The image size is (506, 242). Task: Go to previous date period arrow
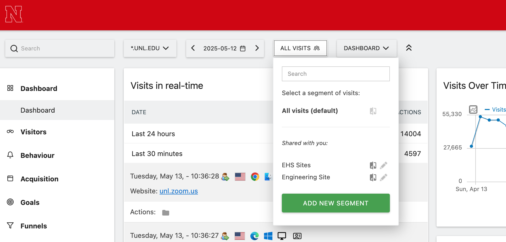193,48
